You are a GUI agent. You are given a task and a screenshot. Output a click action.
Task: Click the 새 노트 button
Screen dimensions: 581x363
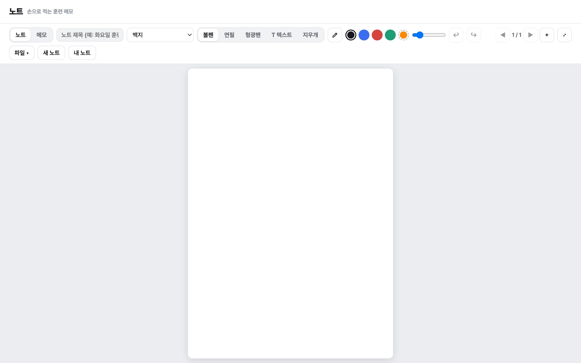click(x=51, y=53)
